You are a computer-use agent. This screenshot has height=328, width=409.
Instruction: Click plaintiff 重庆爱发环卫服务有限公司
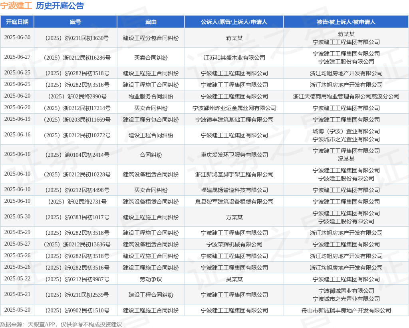pos(234,155)
